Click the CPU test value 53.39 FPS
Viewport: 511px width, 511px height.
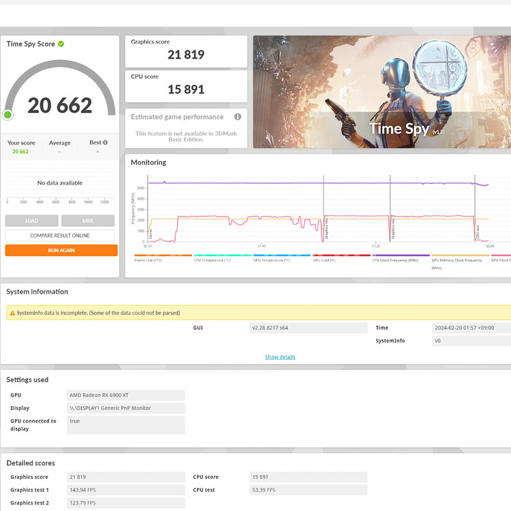(308, 490)
